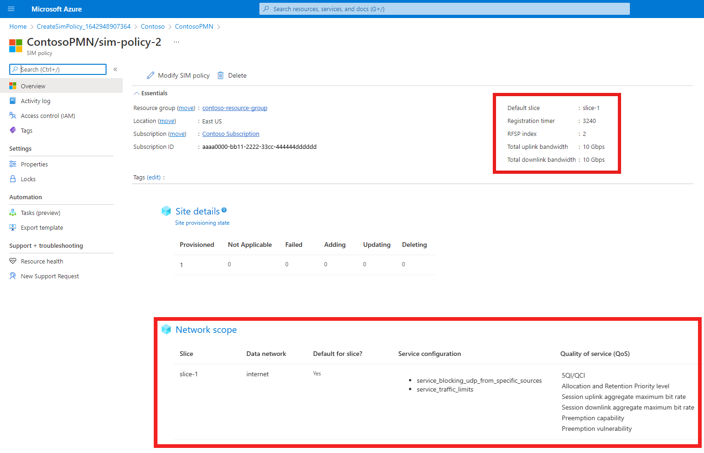Click the info icon next to Site details
The height and width of the screenshot is (453, 704).
[224, 210]
